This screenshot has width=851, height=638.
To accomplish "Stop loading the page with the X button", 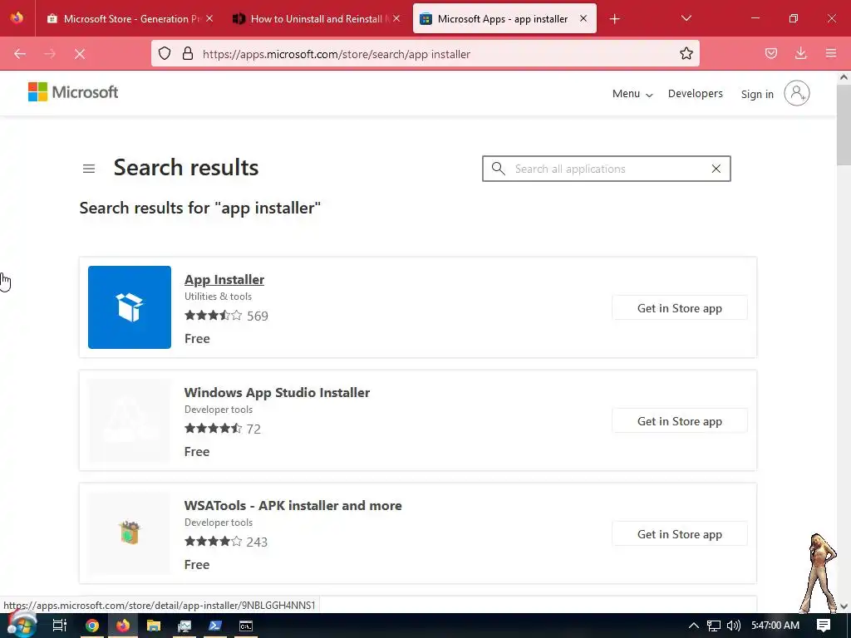I will tap(80, 54).
